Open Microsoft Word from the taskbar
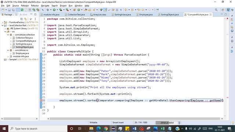This screenshot has height=132, width=235. pos(134,129)
